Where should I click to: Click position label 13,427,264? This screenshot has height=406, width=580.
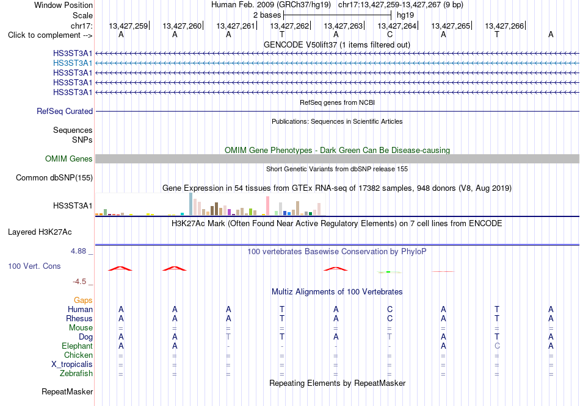point(397,26)
